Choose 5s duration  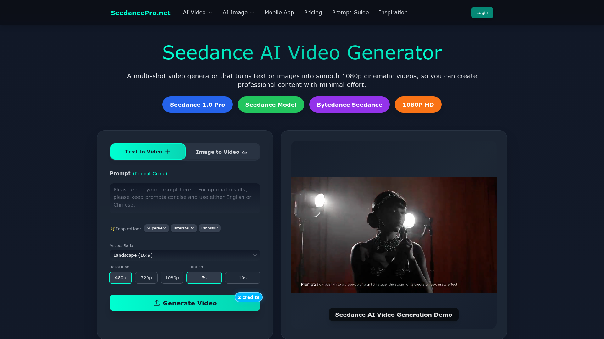204,278
